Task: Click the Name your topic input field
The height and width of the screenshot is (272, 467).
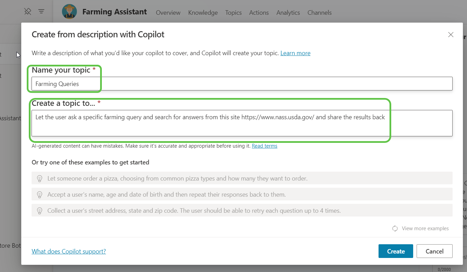Action: tap(242, 84)
